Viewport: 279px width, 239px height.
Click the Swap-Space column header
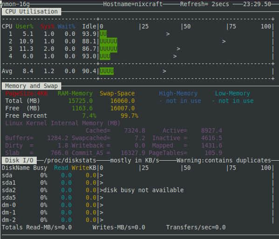[x=117, y=94]
